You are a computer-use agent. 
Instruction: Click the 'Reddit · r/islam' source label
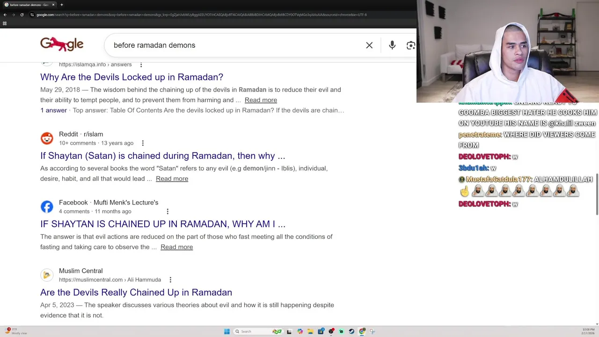point(81,134)
